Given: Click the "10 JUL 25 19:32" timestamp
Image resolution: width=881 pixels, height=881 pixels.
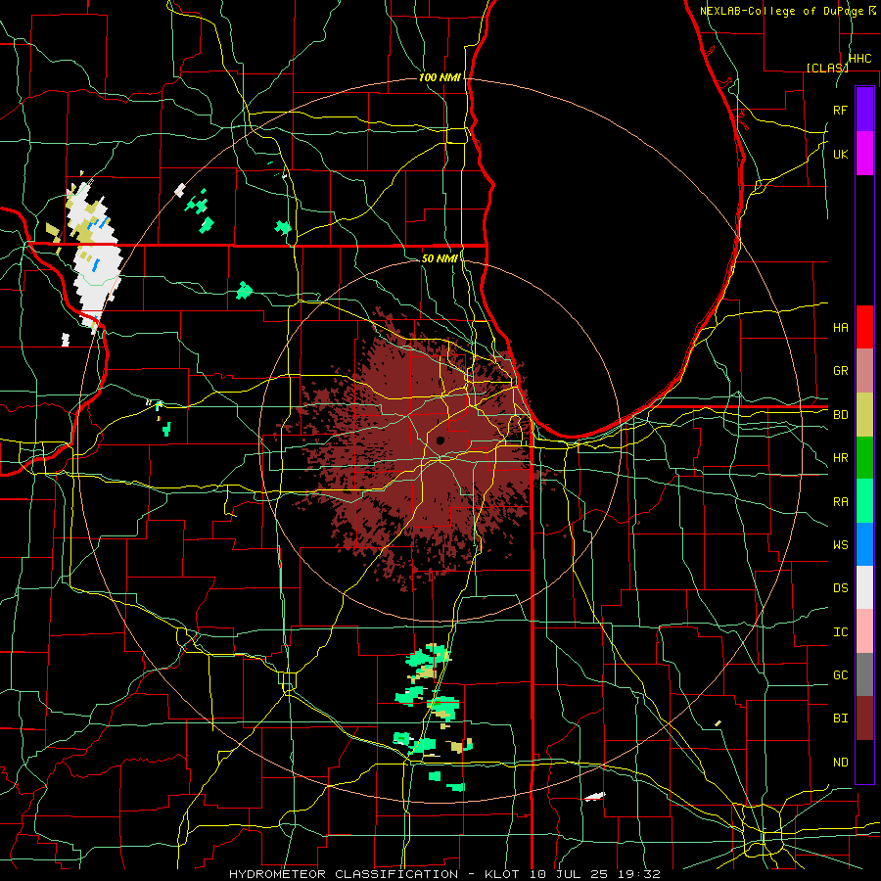Looking at the screenshot, I should (x=594, y=874).
